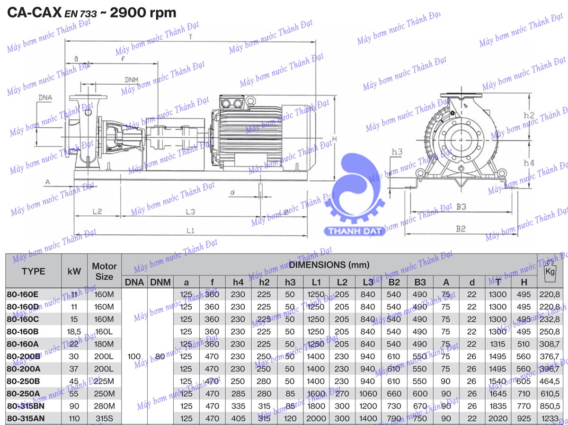
Task: Select the "DNM" column header in the table
Action: (x=160, y=282)
